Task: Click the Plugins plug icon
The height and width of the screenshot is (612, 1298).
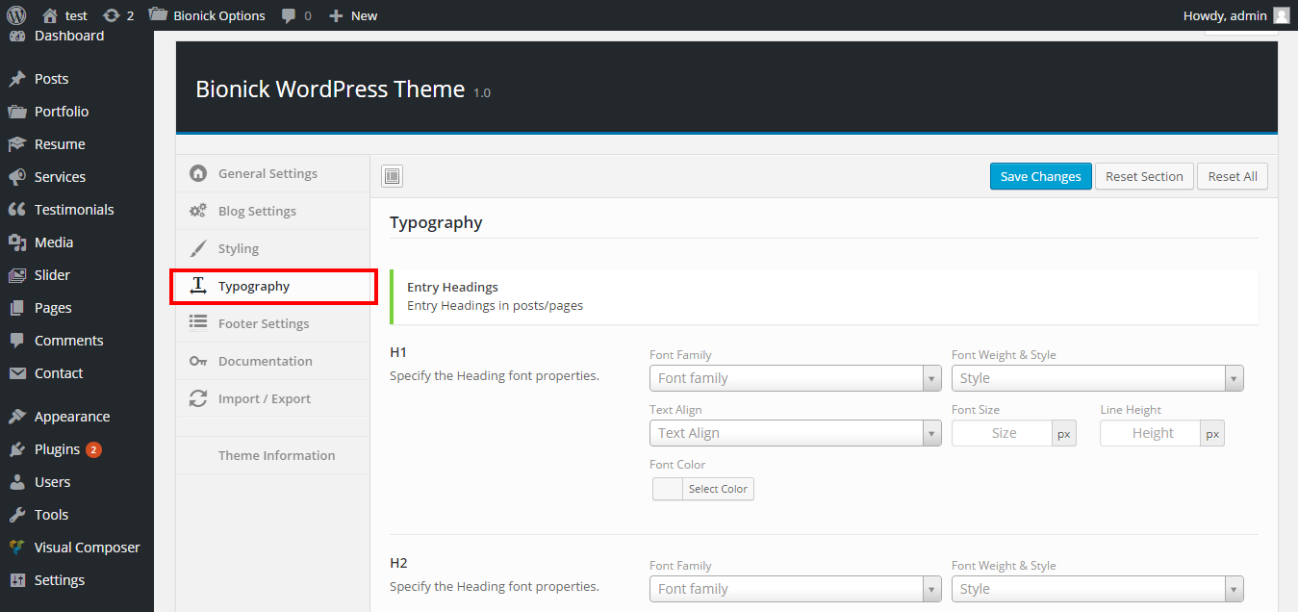Action: [16, 449]
